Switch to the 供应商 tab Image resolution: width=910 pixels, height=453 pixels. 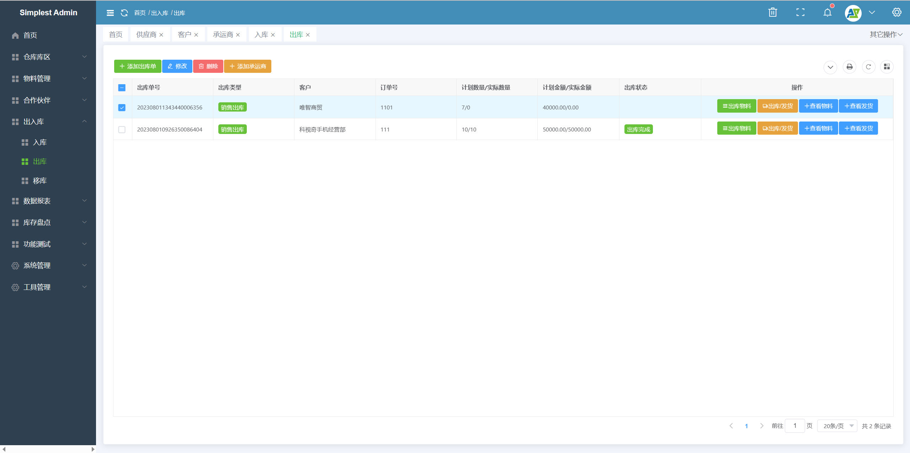(x=146, y=34)
